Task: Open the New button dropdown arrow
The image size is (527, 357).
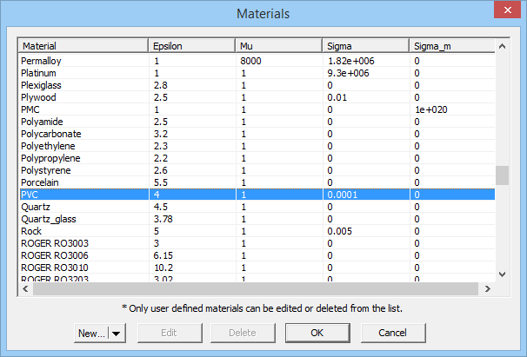Action: coord(117,333)
